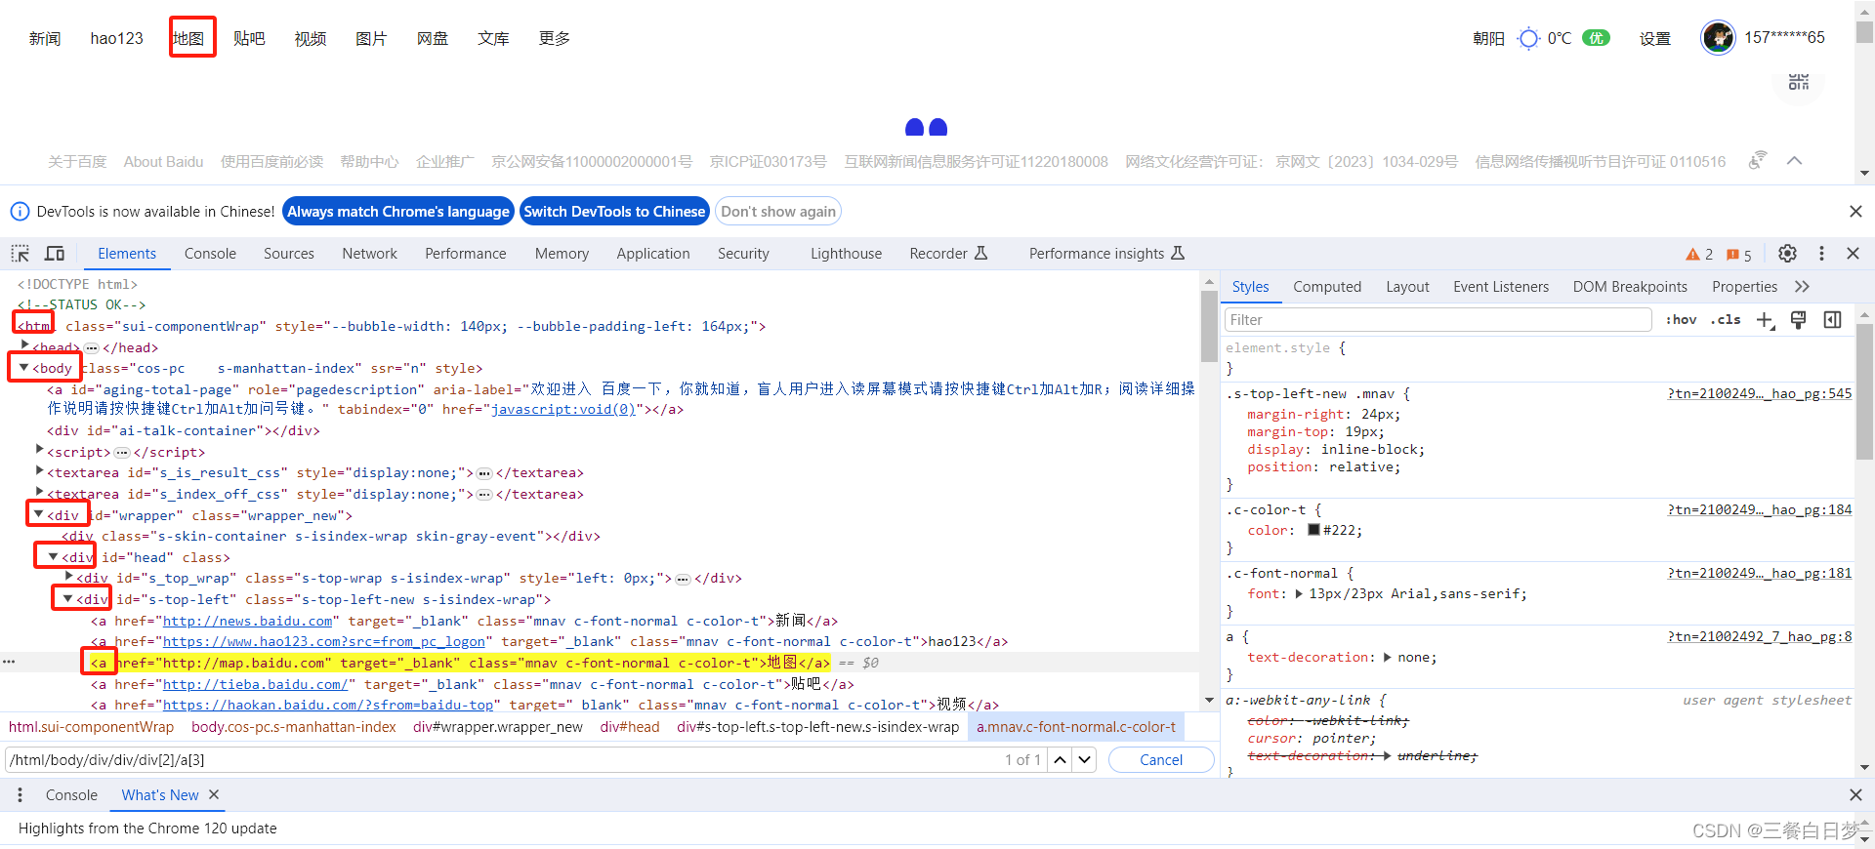Open the hao_pg:545 stylesheet source link
The height and width of the screenshot is (849, 1875).
(1759, 393)
